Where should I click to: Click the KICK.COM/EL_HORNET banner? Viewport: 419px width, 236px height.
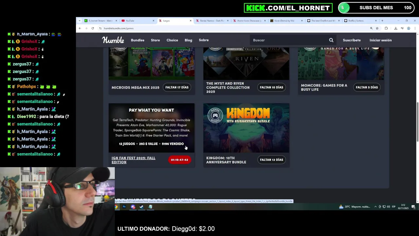pyautogui.click(x=288, y=8)
